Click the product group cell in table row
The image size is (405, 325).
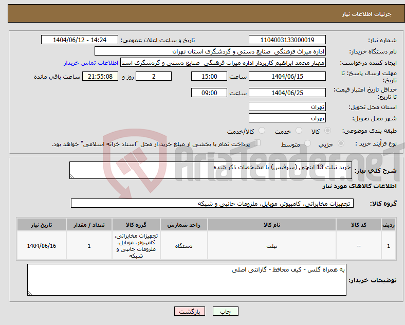point(136,246)
